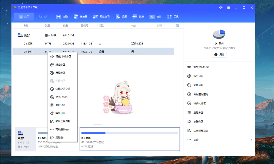
Task: Choose 擦除分区 in context menu
Action: coord(63,113)
